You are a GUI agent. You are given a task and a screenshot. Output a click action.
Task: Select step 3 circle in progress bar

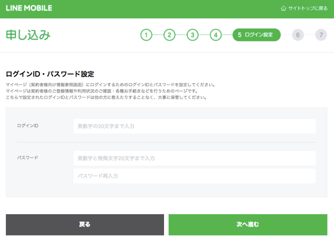[192, 35]
